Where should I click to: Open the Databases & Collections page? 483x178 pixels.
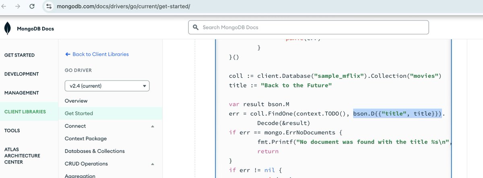[95, 151]
